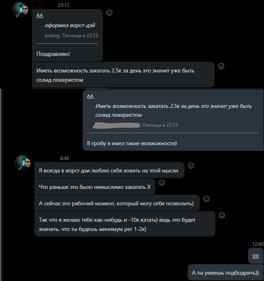Open reaction picker for "Так что я желаю тебе"
The width and height of the screenshot is (264, 281).
tap(222, 215)
